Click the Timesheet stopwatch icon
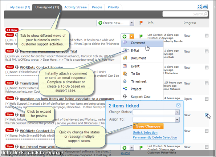This screenshot has width=216, height=157. tap(125, 81)
